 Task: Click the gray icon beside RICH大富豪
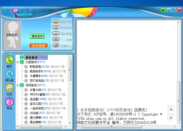click(x=26, y=94)
